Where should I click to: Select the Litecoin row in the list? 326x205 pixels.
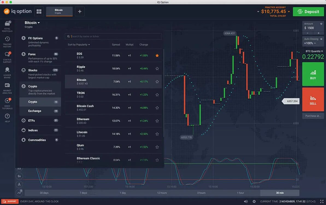tap(113, 134)
